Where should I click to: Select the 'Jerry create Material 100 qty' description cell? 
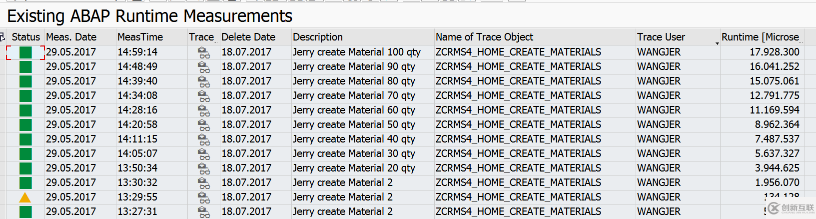click(x=356, y=52)
